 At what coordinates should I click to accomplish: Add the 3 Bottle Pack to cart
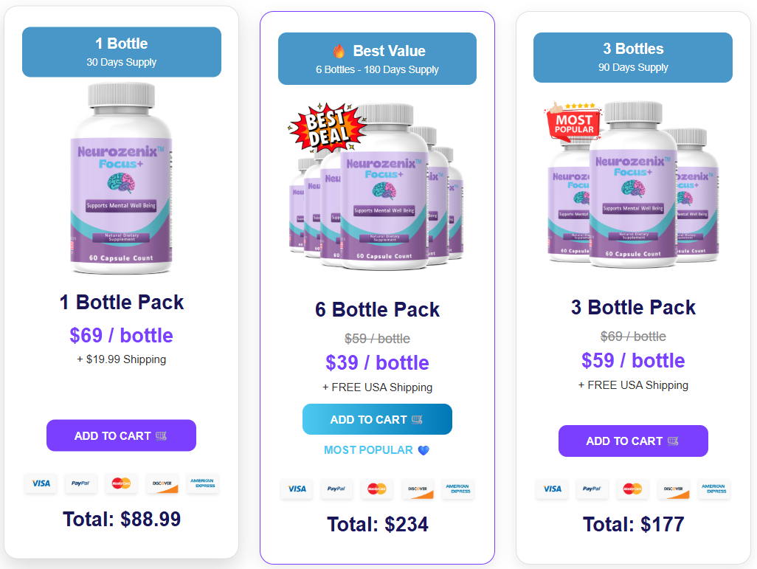(x=633, y=441)
